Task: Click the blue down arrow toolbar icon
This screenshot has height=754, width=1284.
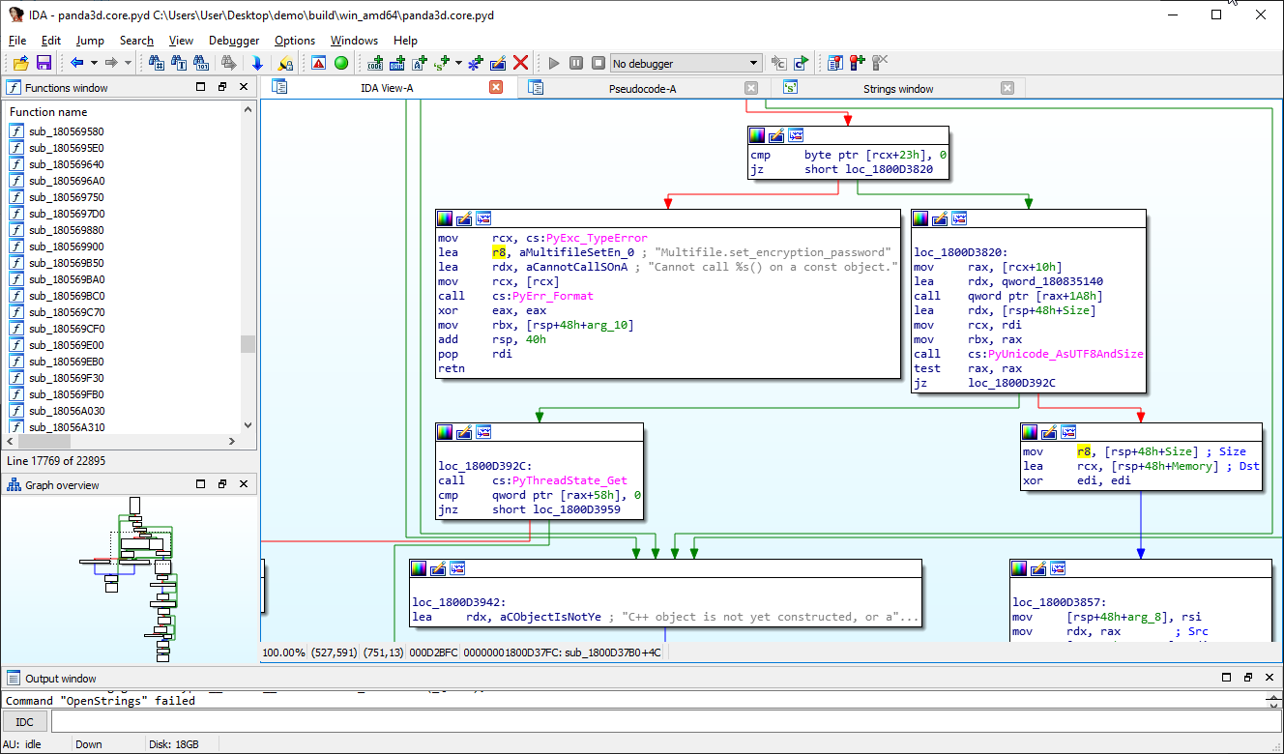Action: (x=257, y=63)
